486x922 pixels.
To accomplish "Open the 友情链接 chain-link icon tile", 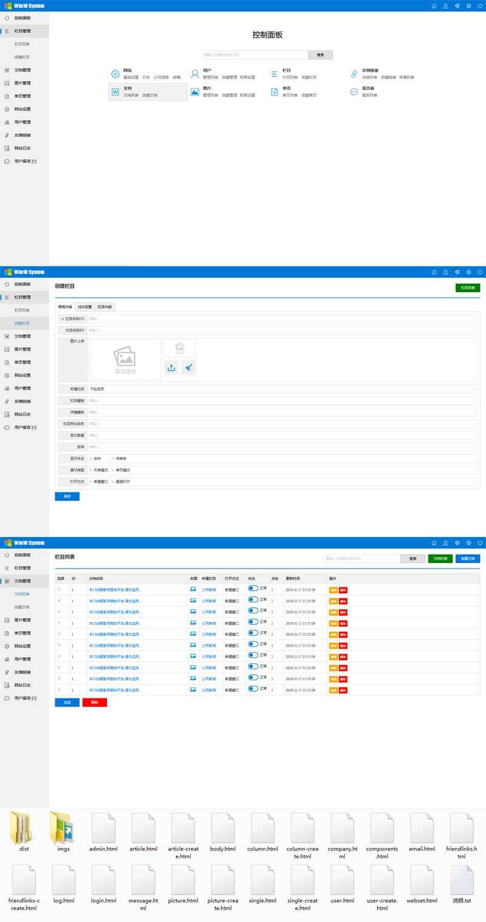I will (354, 74).
